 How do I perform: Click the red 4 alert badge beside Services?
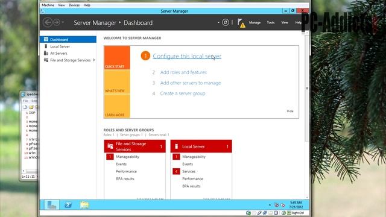click(176, 171)
